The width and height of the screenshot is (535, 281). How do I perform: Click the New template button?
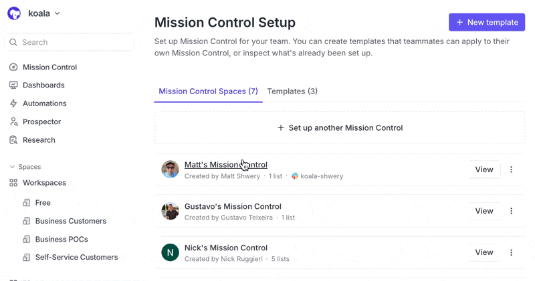(x=487, y=22)
